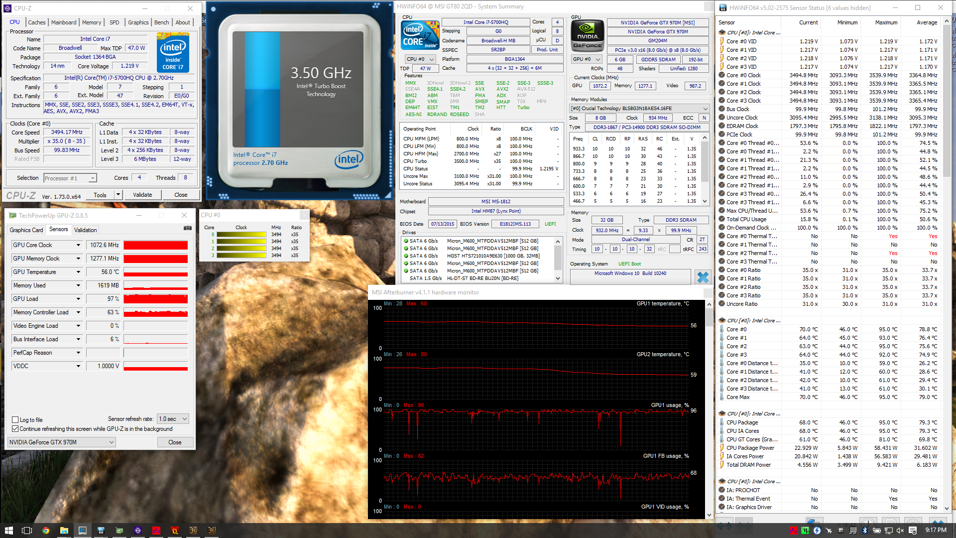Click the Close button in CPU-Z
This screenshot has height=538, width=956.
point(181,195)
